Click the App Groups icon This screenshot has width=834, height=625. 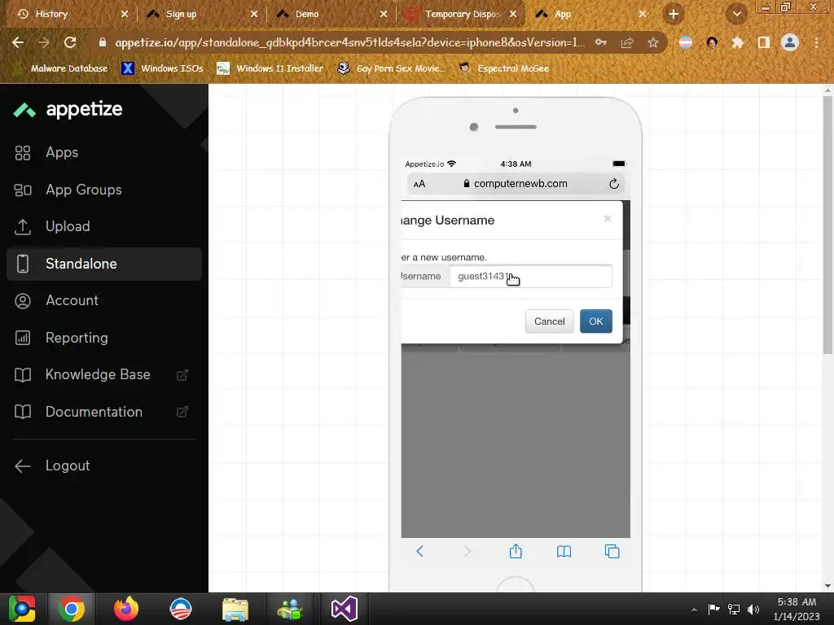tap(22, 190)
